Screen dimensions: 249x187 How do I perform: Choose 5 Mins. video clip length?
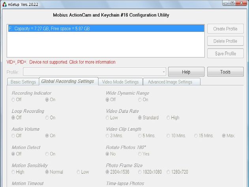point(146,136)
